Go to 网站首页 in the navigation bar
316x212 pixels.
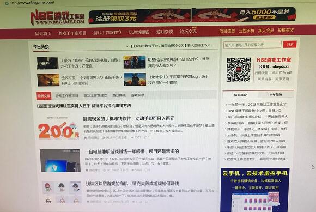pos(43,33)
